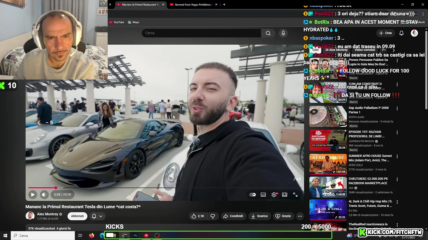Toggle subtitles with the captions icon
428x240 pixels.
263,195
